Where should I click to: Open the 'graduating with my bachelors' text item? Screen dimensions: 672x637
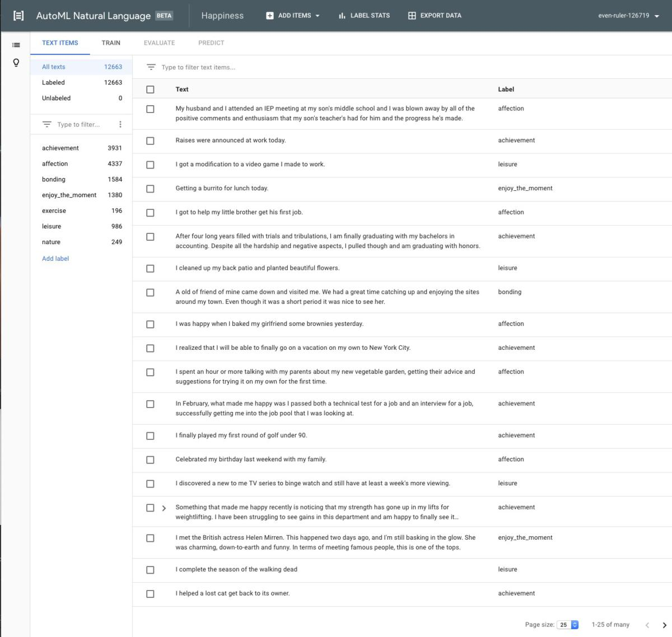pos(328,241)
